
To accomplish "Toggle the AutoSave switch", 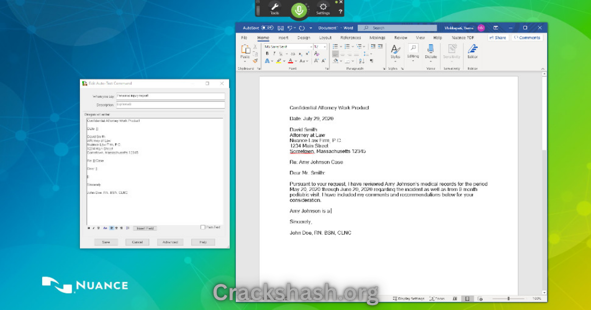I will (x=268, y=28).
